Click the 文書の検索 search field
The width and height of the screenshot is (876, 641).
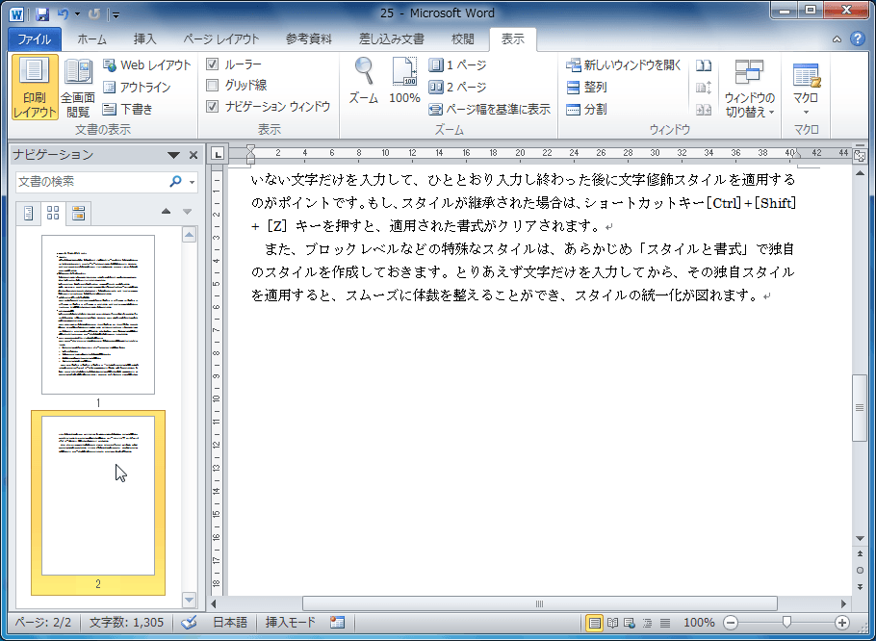(x=90, y=182)
